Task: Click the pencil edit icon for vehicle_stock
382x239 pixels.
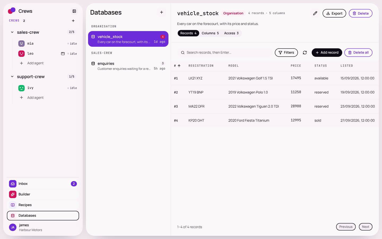Action: point(315,13)
